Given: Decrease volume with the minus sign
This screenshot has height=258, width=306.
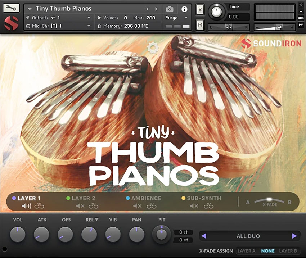Looking at the screenshot, I should point(257,27).
